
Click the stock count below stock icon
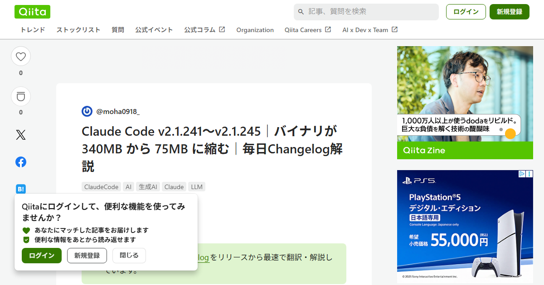21,112
